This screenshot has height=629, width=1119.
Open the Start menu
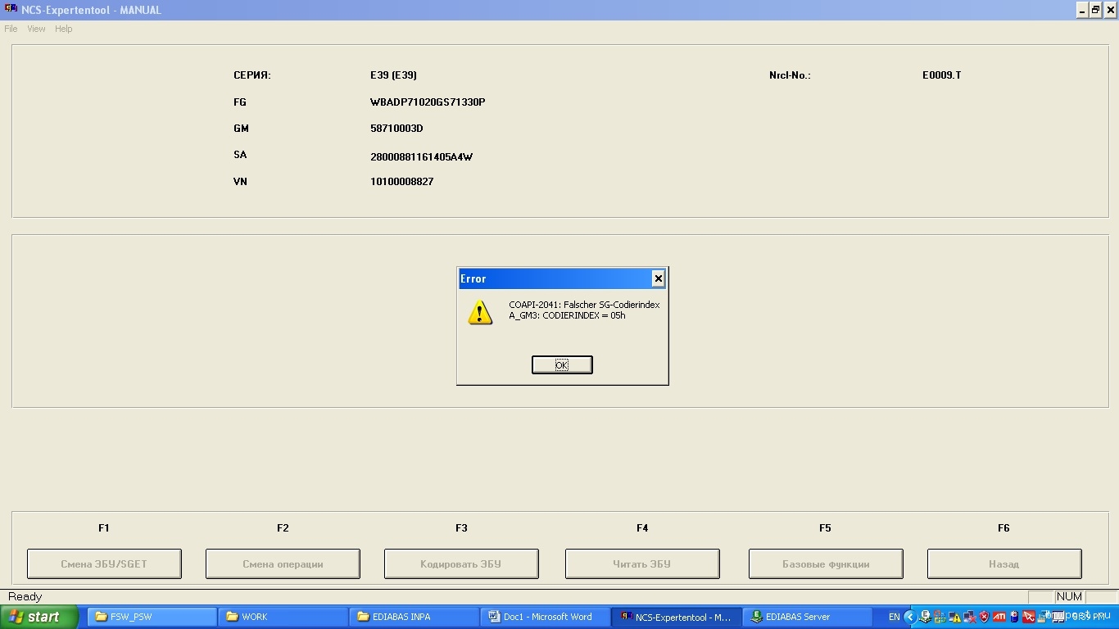point(39,617)
